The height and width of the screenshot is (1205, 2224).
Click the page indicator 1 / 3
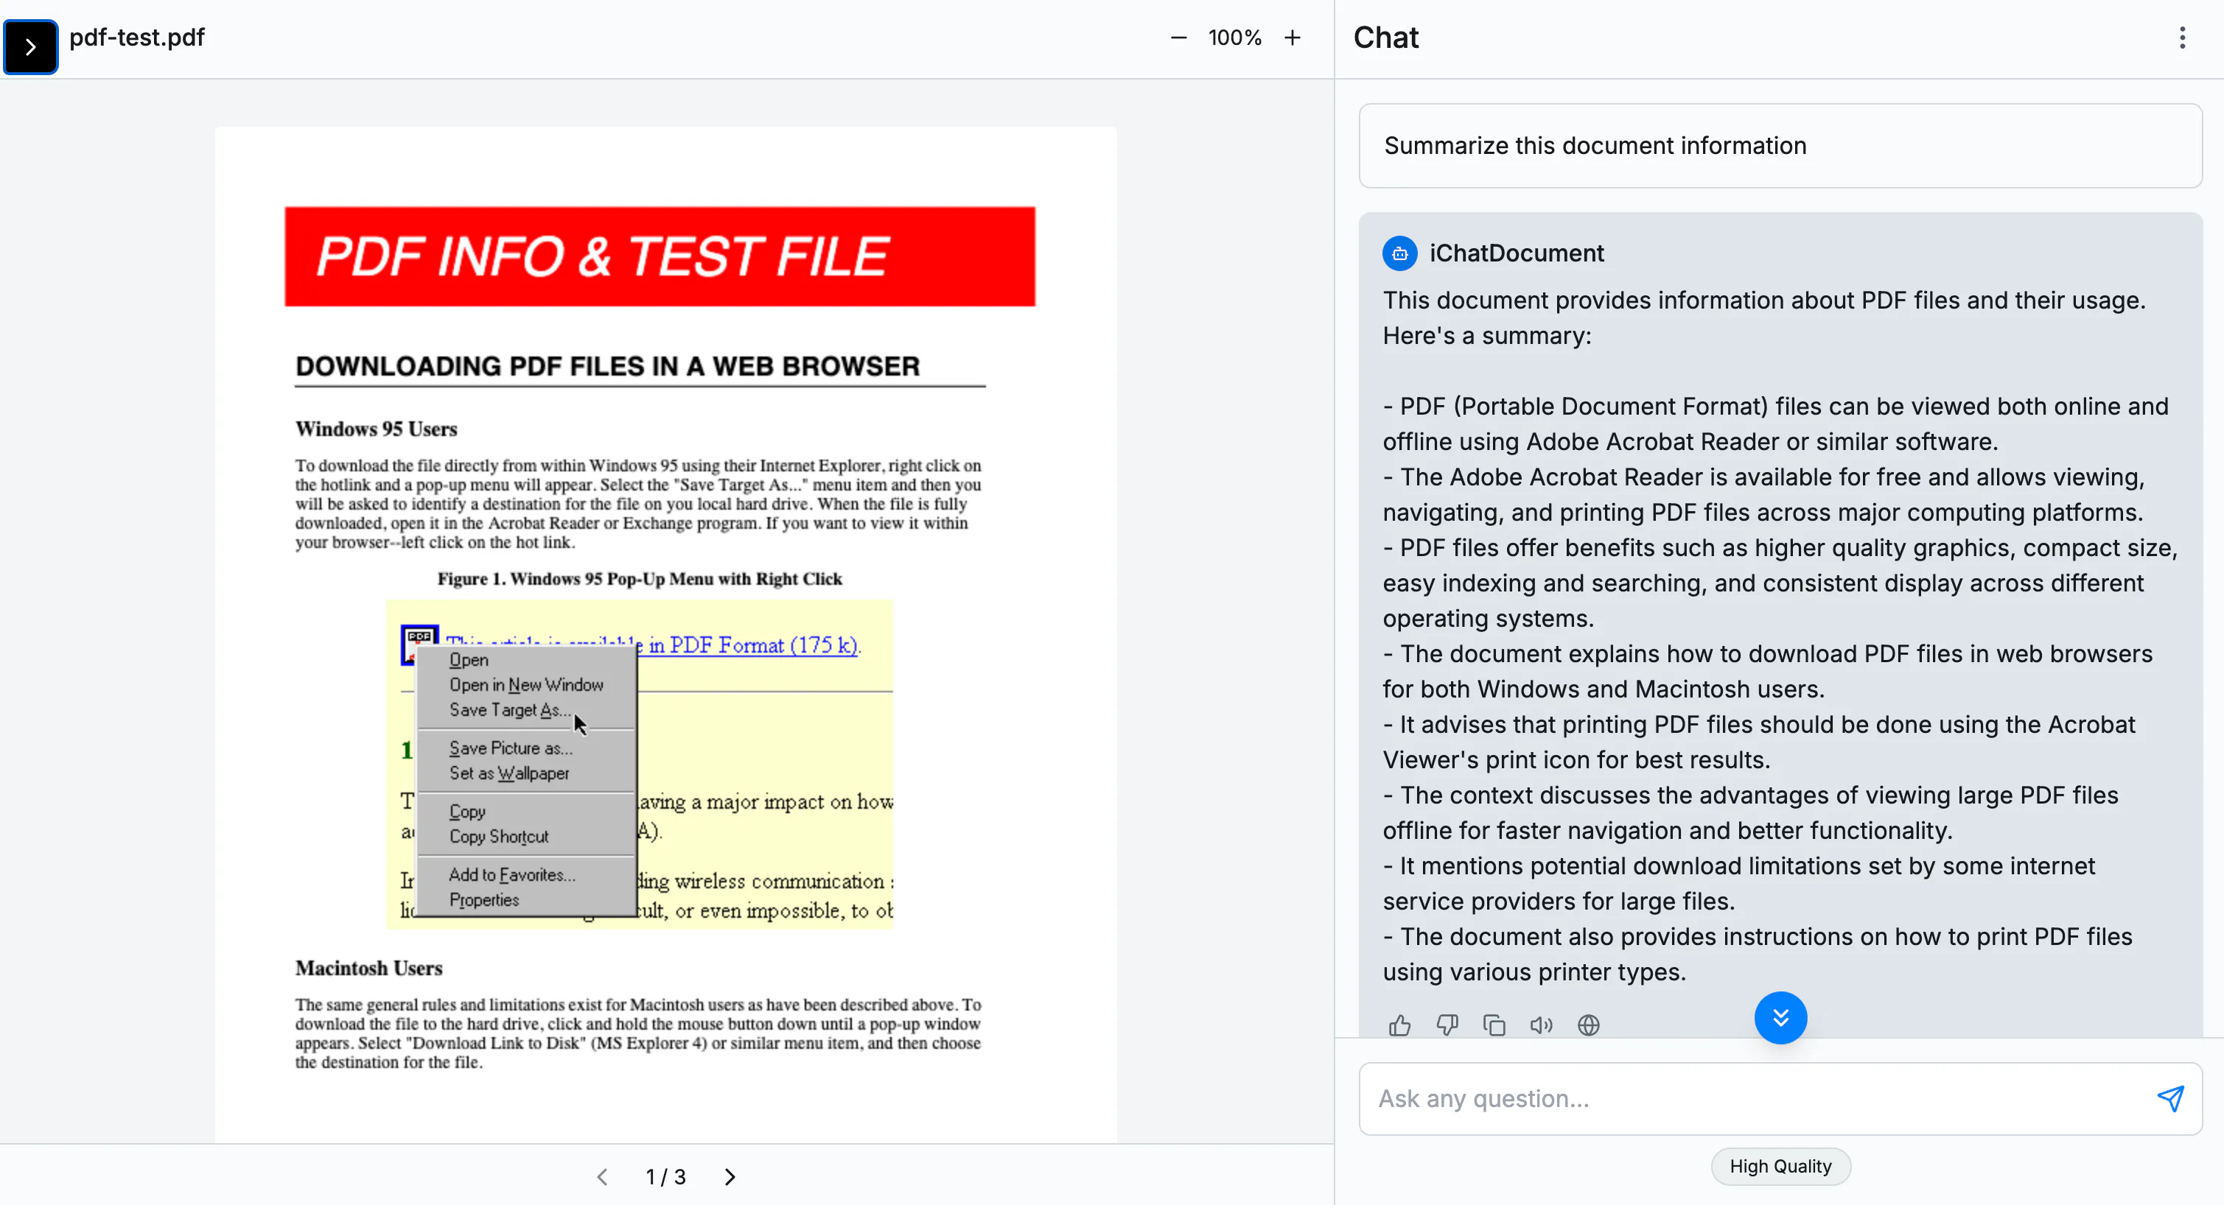pyautogui.click(x=665, y=1176)
